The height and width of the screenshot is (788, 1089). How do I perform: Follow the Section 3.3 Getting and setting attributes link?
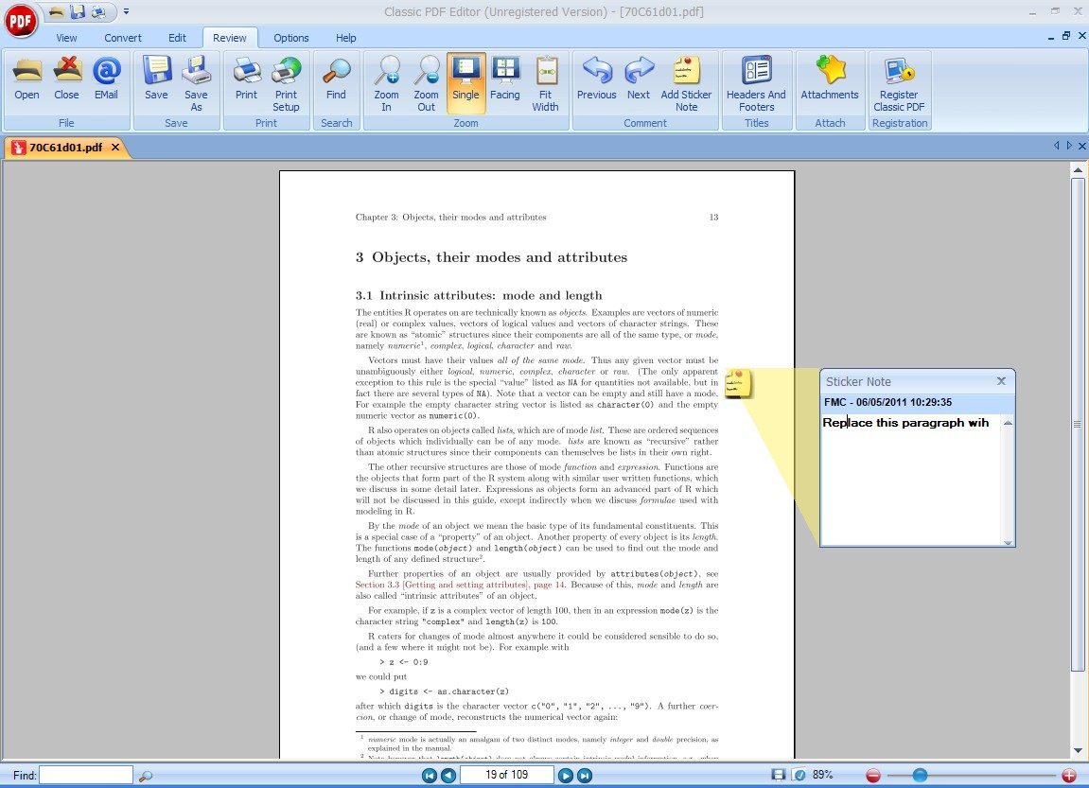[x=460, y=585]
